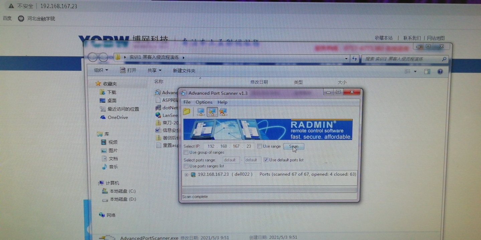Click the open folder icon in Port Scanner toolbar

(186, 112)
